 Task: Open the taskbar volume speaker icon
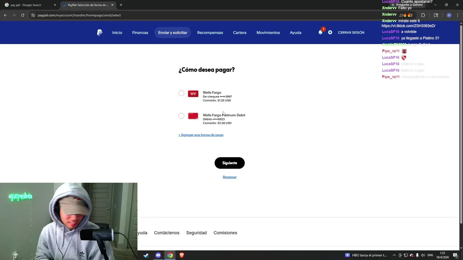(423, 255)
